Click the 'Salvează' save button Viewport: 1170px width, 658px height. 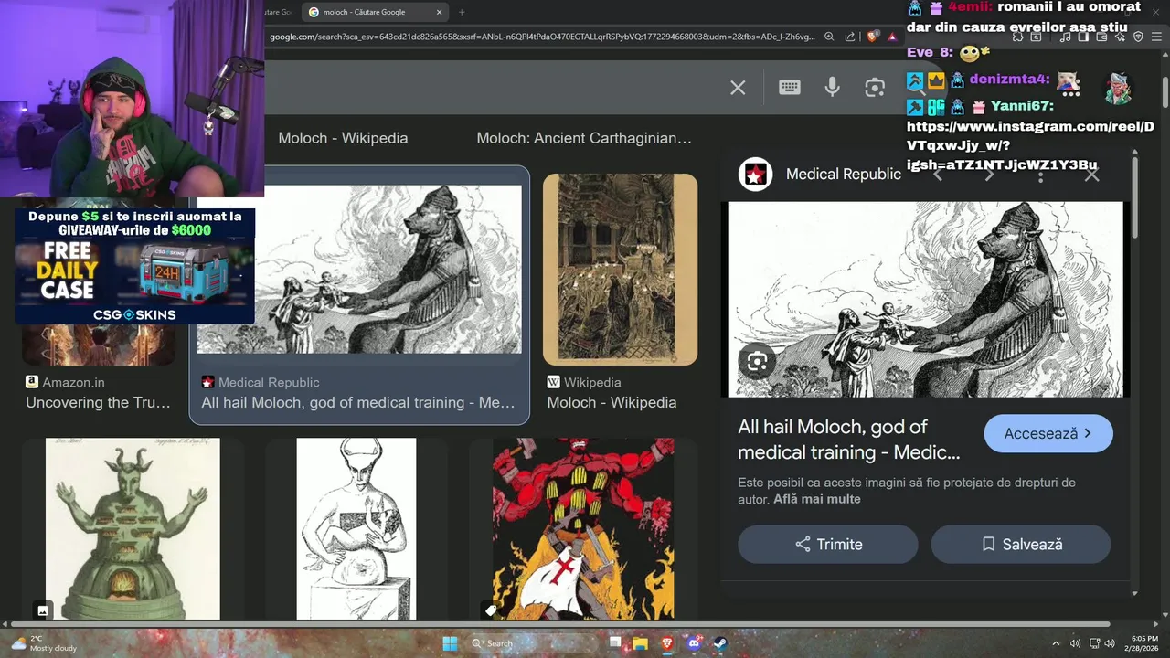click(1020, 544)
